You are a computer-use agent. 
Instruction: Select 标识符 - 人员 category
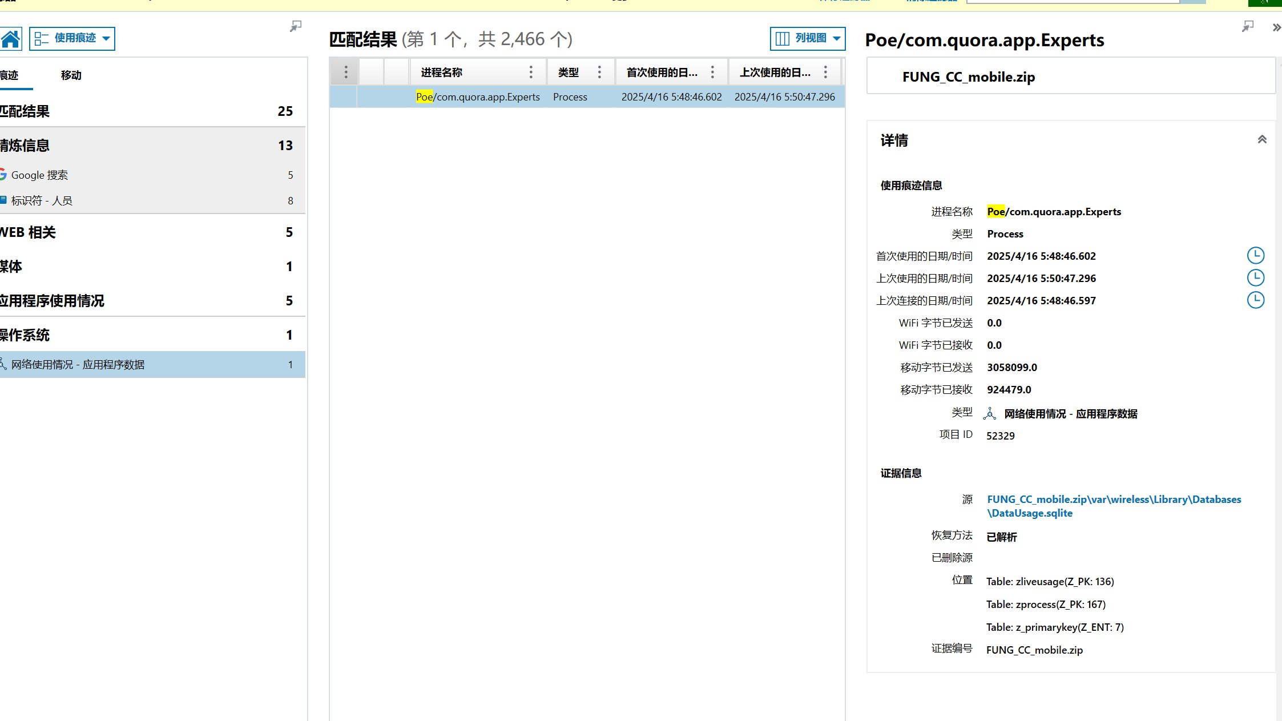[x=42, y=201]
